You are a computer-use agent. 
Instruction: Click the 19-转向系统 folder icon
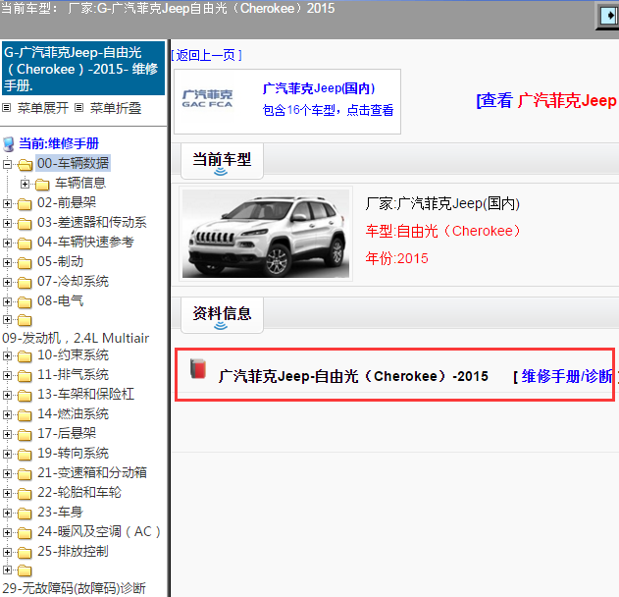25,455
